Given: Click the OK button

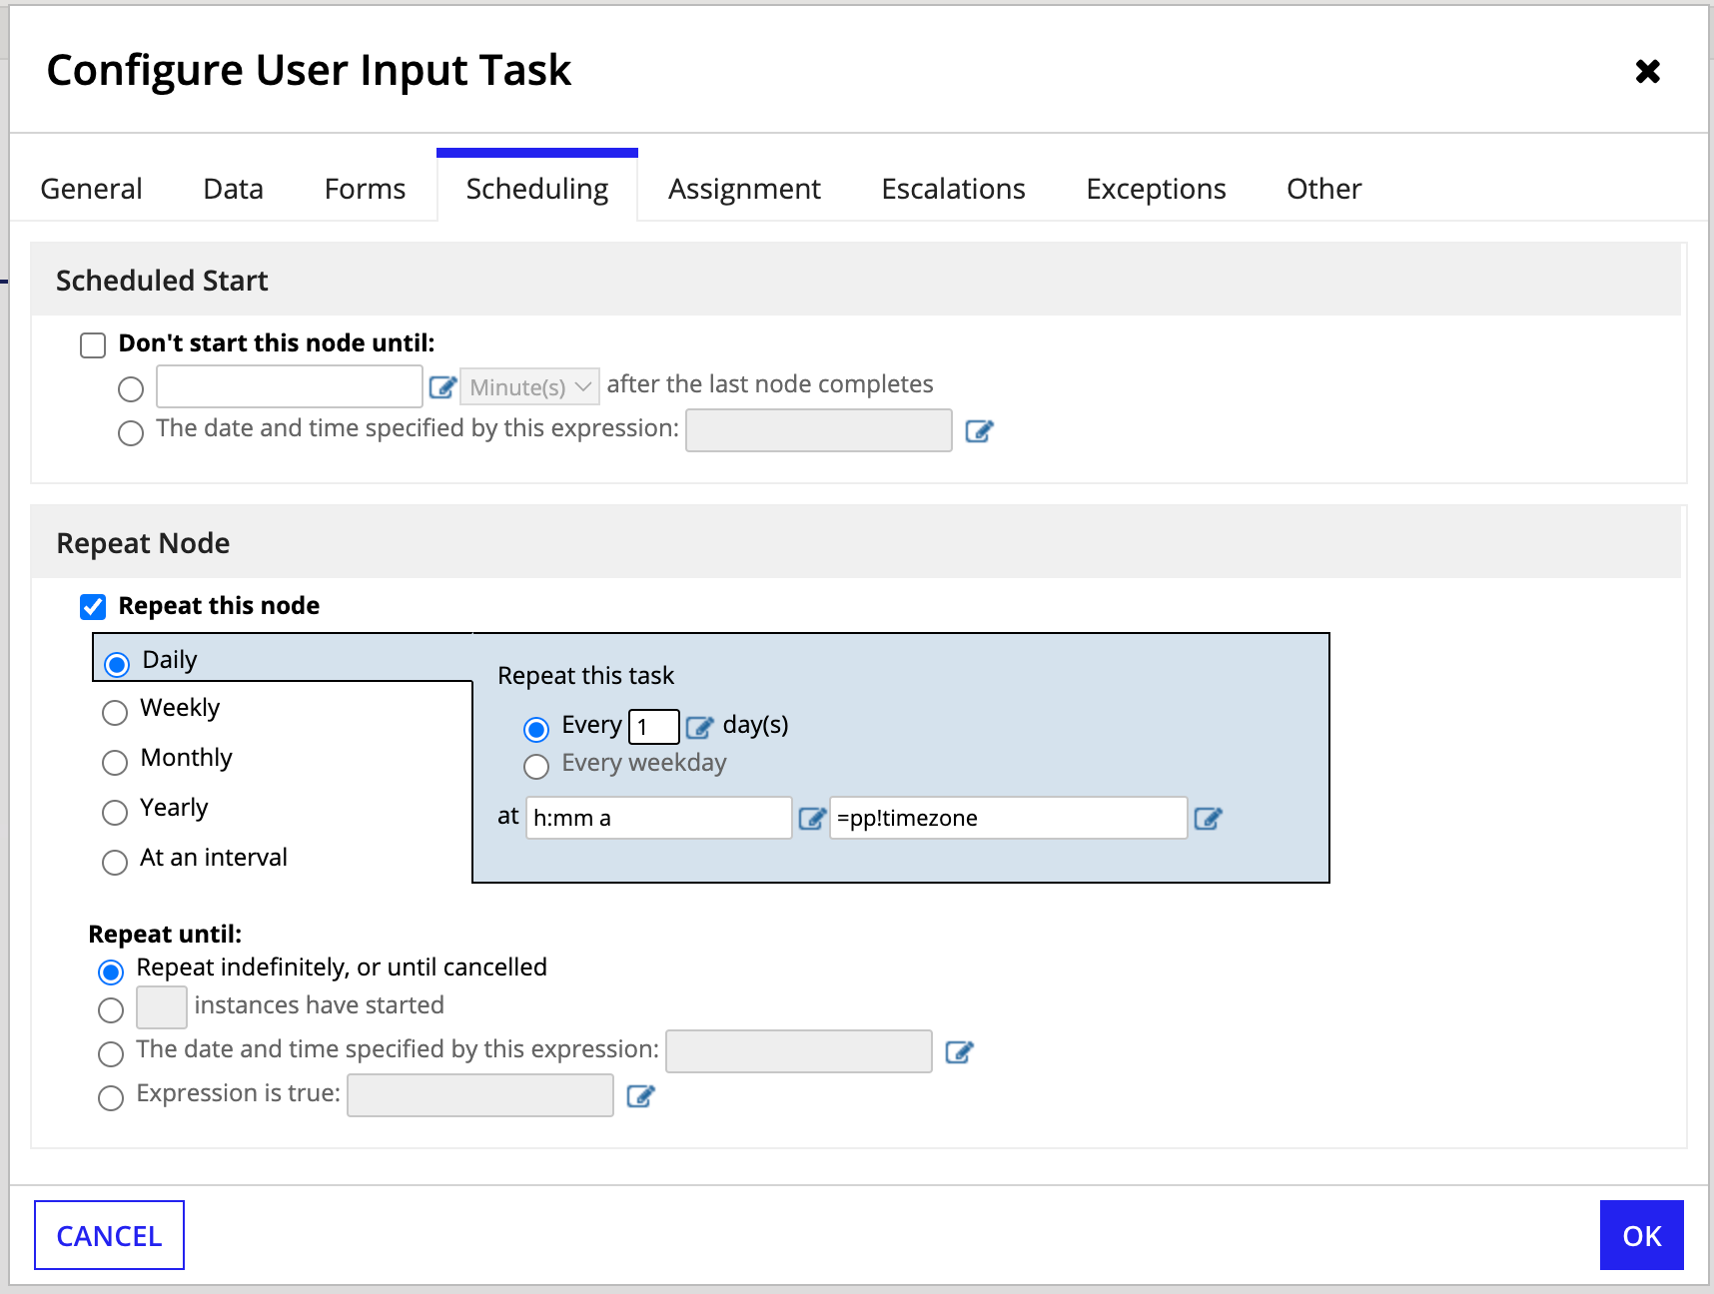Looking at the screenshot, I should 1641,1235.
